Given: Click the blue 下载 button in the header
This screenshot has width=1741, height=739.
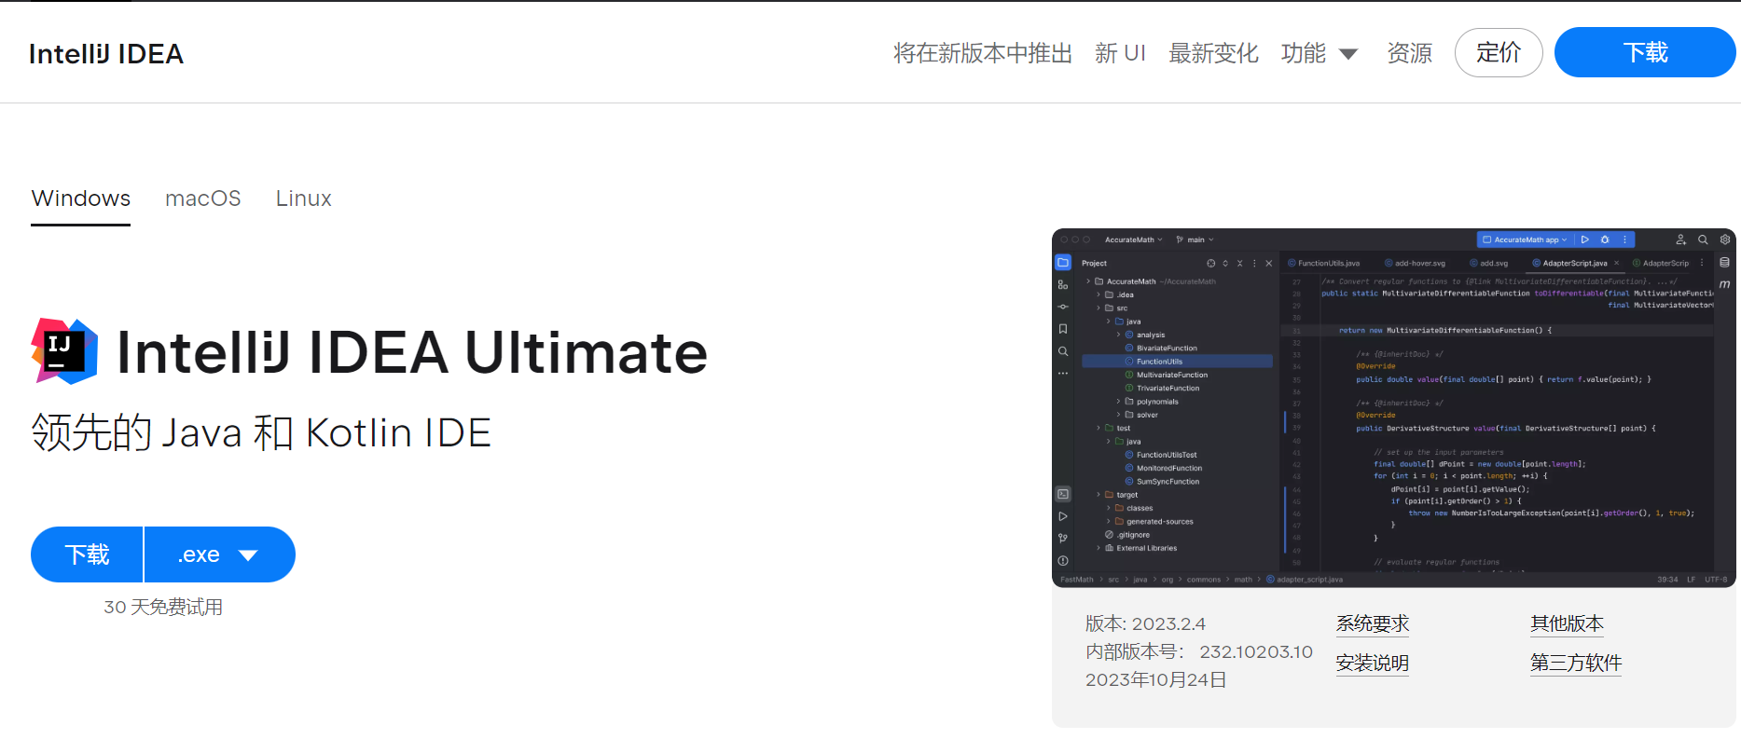Looking at the screenshot, I should coord(1645,52).
